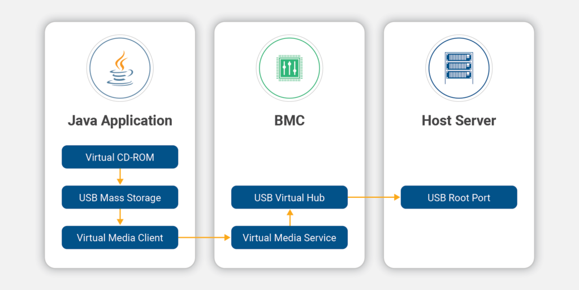Click the Host Server heading text
Screen dimensions: 579x290
click(x=459, y=120)
